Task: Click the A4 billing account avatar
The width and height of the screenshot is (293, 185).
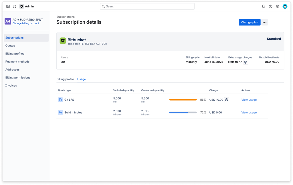Action: pyautogui.click(x=8, y=21)
